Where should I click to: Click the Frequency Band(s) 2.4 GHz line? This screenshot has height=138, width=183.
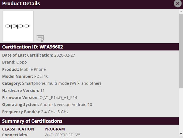(x=35, y=112)
